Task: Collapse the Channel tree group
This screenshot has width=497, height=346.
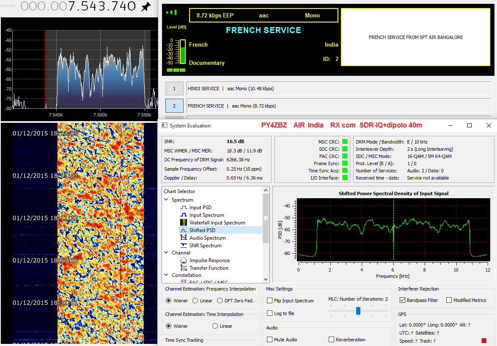Action: tap(166, 253)
